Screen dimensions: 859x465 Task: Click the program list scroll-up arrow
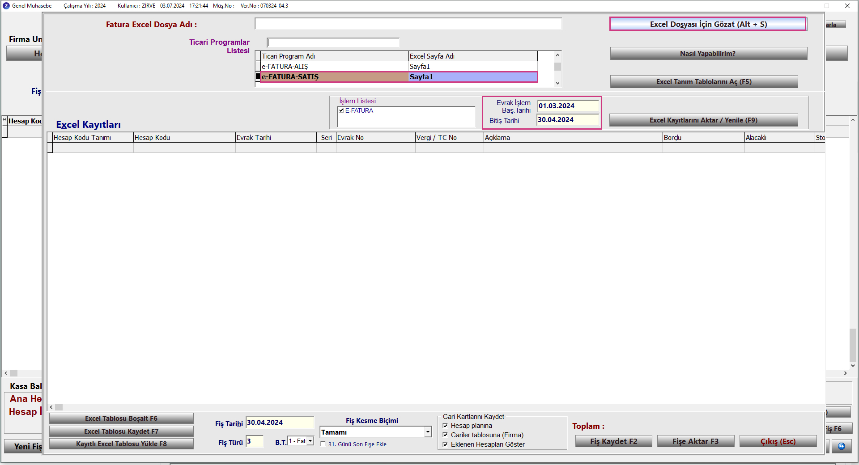557,55
